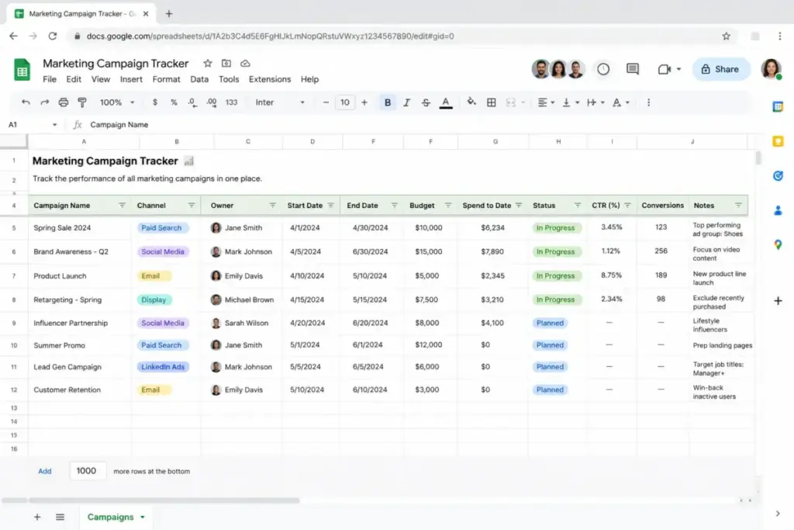794x530 pixels.
Task: Click the Paid Search chip for Spring Sale 2024
Action: click(x=161, y=227)
